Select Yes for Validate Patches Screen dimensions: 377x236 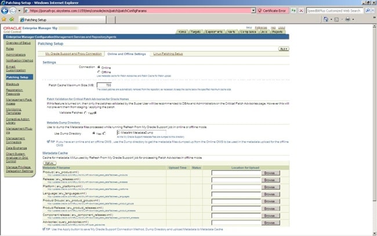pyautogui.click(x=85, y=113)
